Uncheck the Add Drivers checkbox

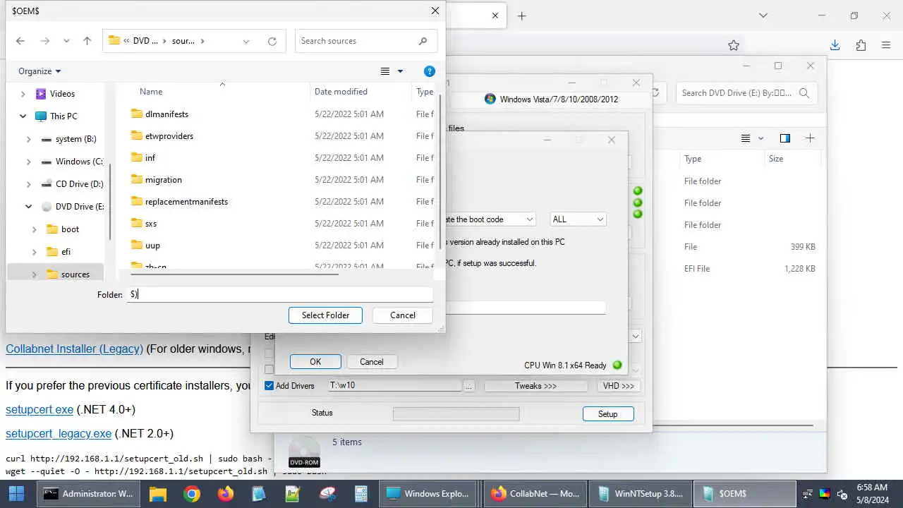coord(269,386)
